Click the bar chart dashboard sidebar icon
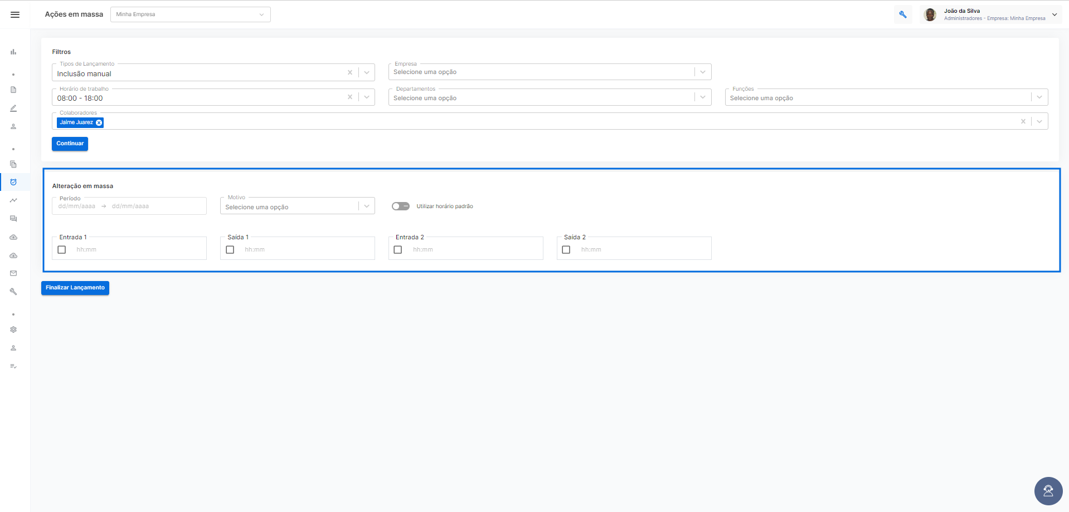Image resolution: width=1069 pixels, height=512 pixels. coord(13,52)
